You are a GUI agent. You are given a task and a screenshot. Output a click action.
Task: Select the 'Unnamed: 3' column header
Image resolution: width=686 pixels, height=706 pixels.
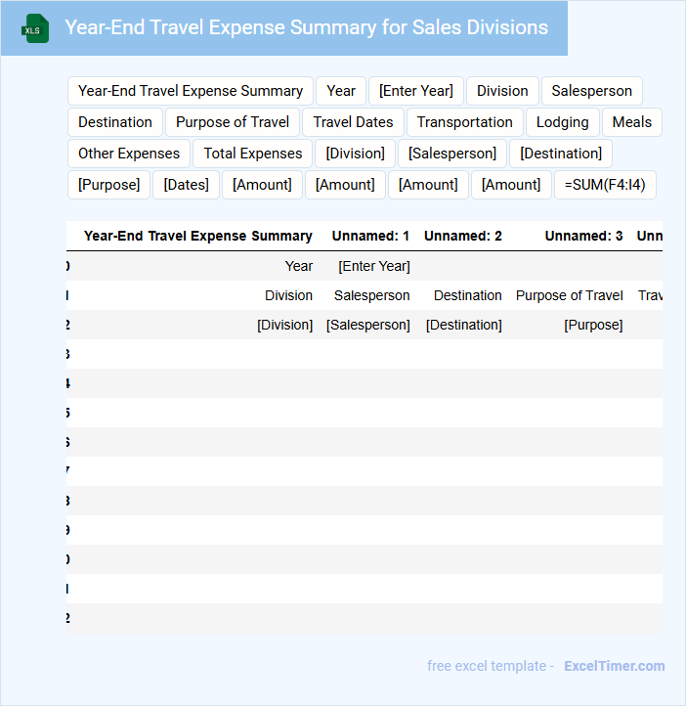583,236
